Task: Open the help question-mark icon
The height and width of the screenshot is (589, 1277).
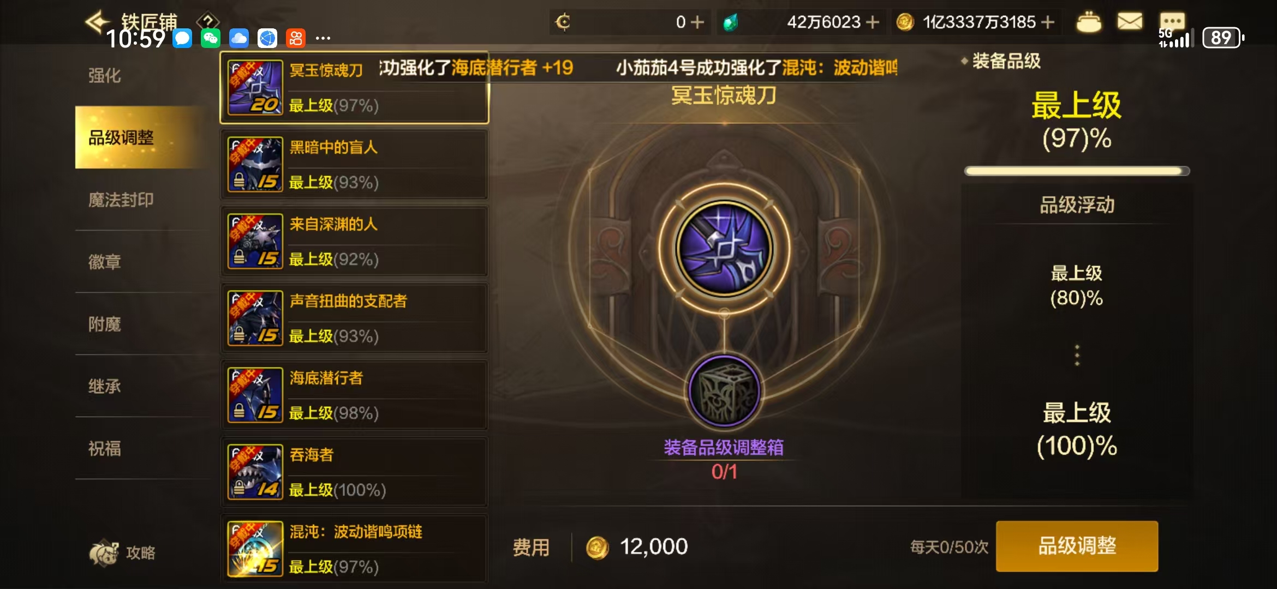Action: 208,21
